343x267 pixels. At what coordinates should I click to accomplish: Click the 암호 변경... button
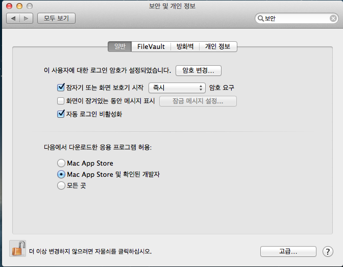tap(199, 70)
